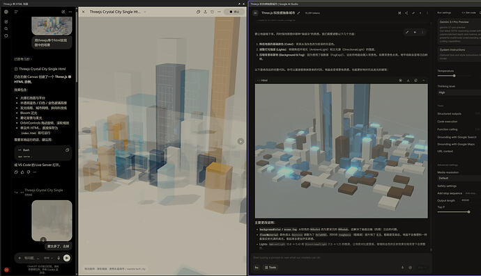Collapse the Html code block chevron

coord(423,81)
